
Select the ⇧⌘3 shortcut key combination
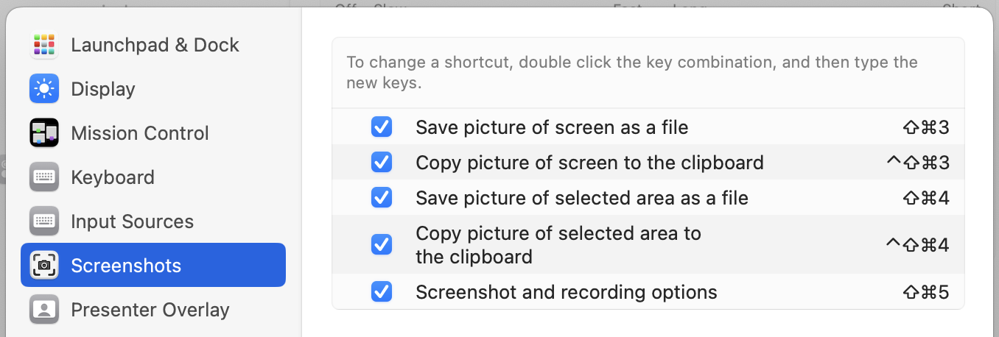[926, 127]
